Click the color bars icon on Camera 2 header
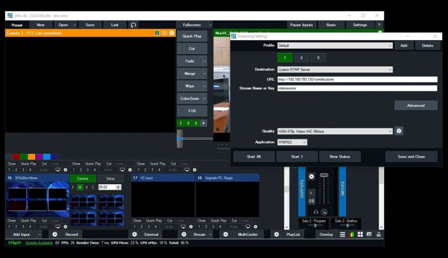Image resolution: width=448 pixels, height=258 pixels. [157, 33]
